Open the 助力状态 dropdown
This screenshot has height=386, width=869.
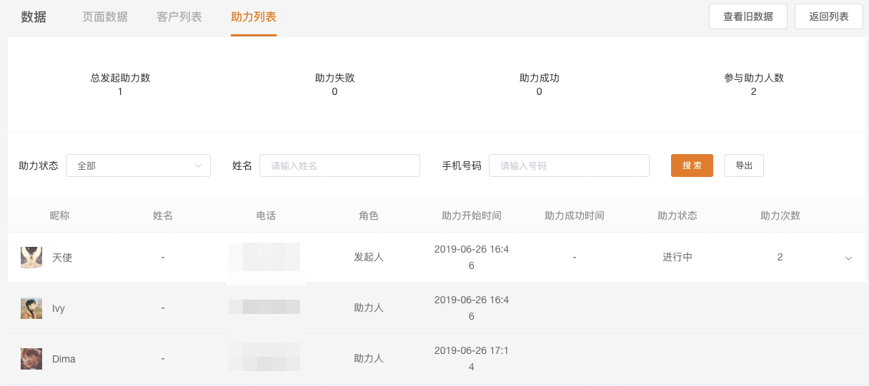point(138,166)
